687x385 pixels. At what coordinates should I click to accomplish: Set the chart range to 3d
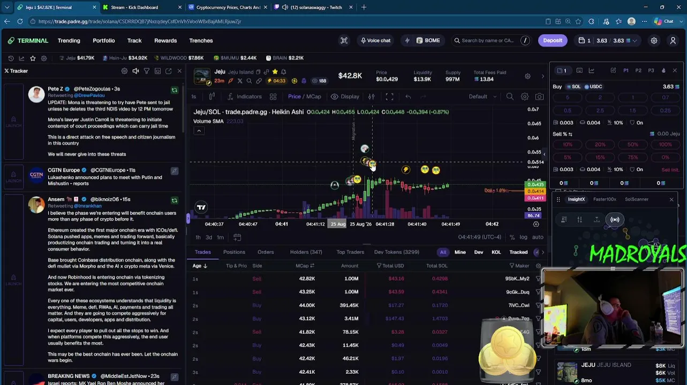(x=209, y=237)
